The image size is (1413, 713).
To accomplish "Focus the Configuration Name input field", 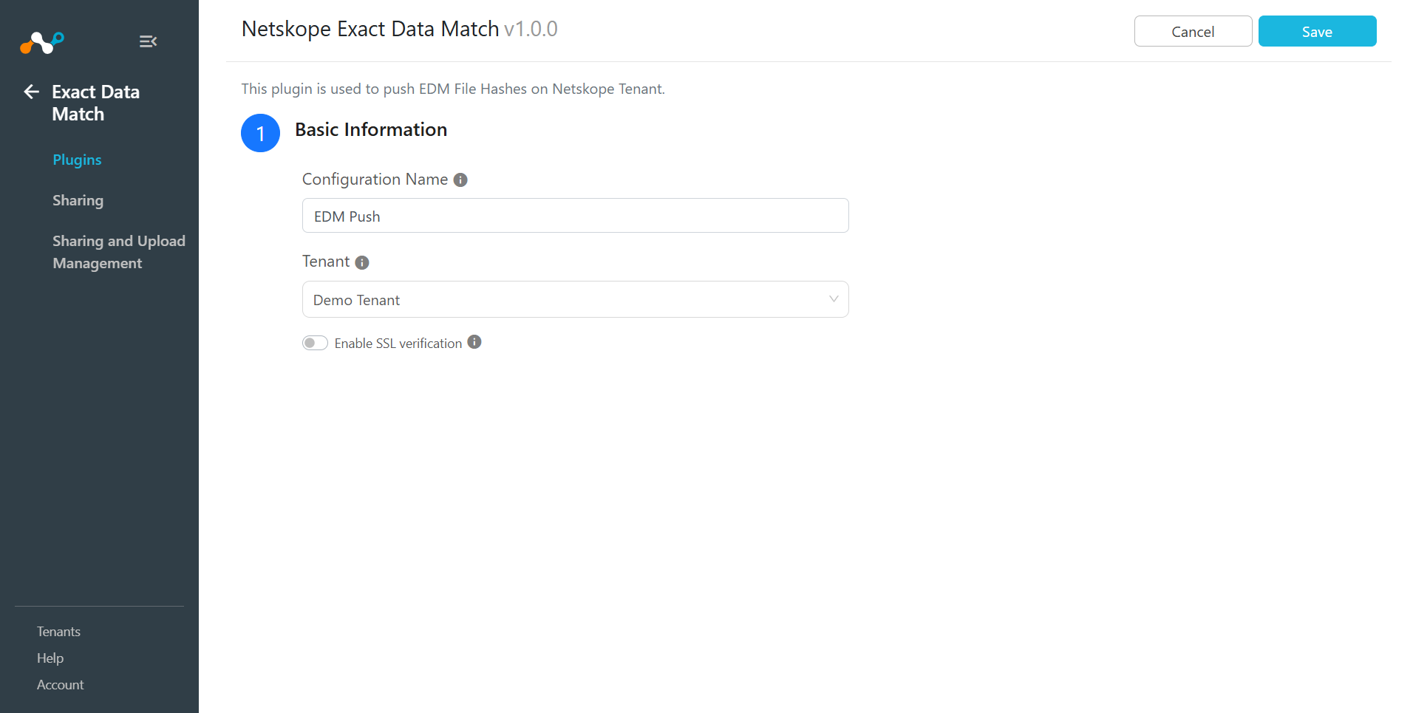I will 575,216.
